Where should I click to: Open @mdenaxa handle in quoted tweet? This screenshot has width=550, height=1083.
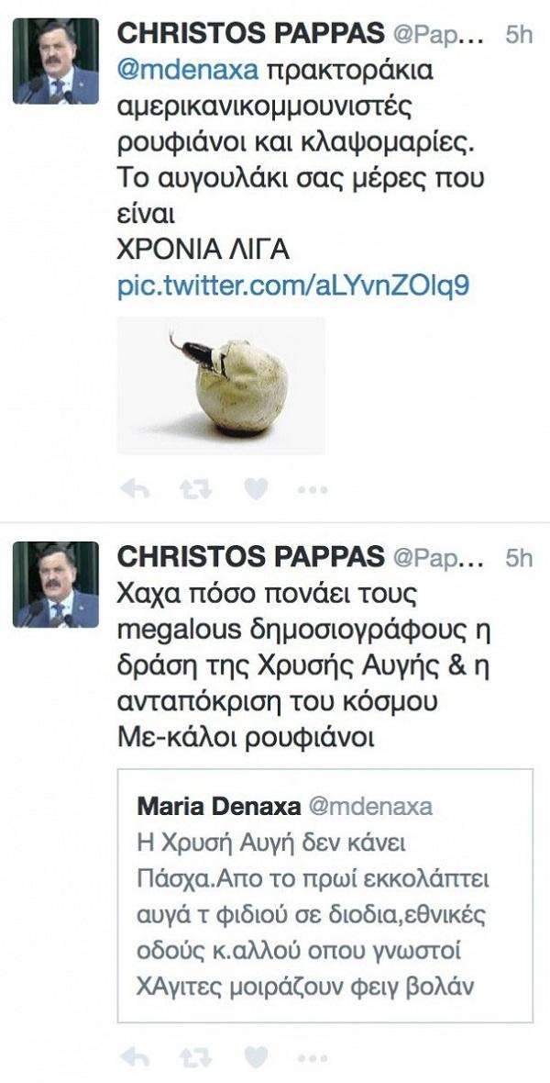pyautogui.click(x=369, y=807)
